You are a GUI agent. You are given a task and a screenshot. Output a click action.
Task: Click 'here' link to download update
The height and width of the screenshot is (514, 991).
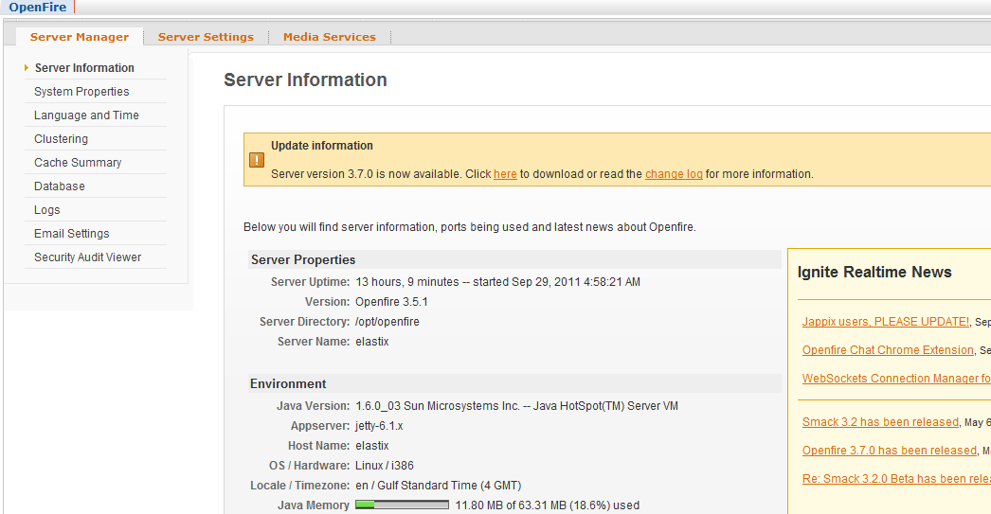(505, 174)
